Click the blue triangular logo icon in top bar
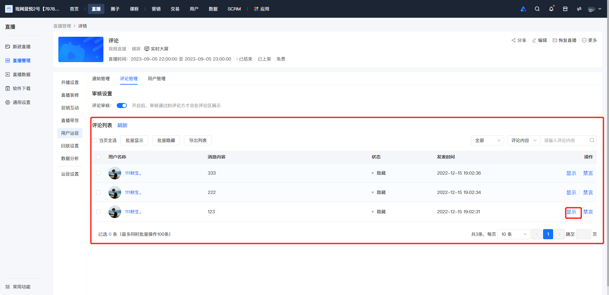Viewport: 609px width, 295px height. (x=523, y=9)
